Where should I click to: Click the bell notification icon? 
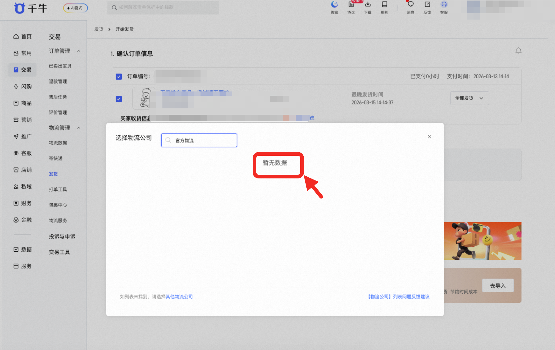[x=518, y=50]
